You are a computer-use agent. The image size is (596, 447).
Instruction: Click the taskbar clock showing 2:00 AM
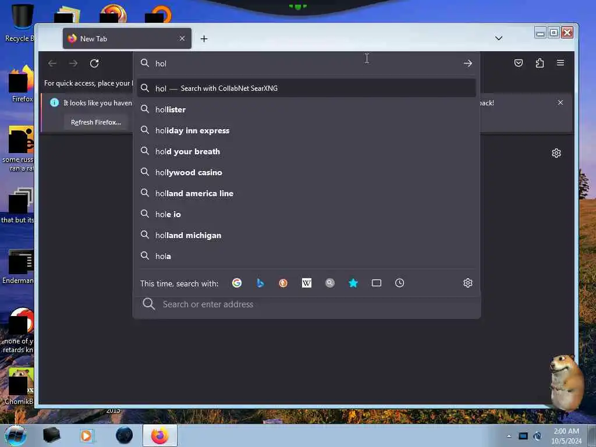coord(566,436)
